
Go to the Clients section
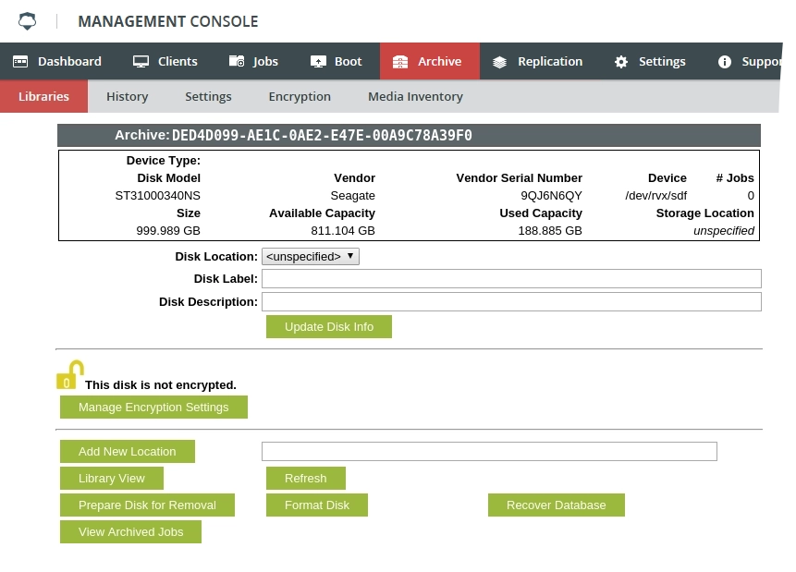(x=165, y=61)
